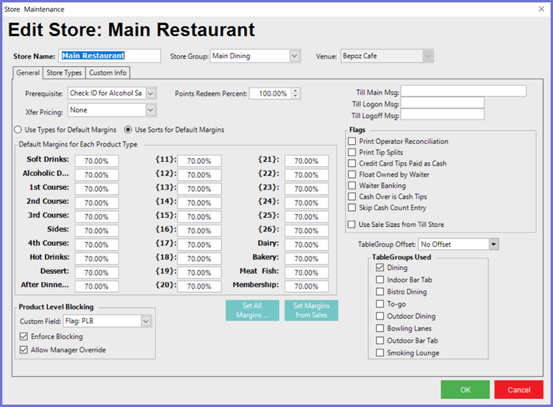
Task: Increase Points Redeem Percent with up arrow
Action: [296, 91]
